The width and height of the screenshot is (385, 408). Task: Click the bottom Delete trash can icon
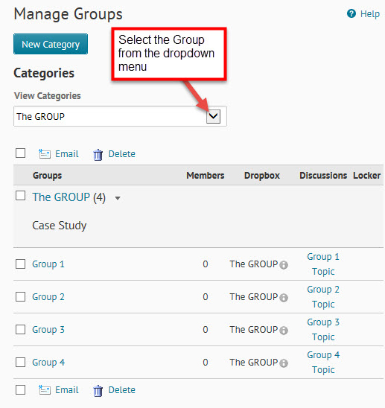coord(98,391)
